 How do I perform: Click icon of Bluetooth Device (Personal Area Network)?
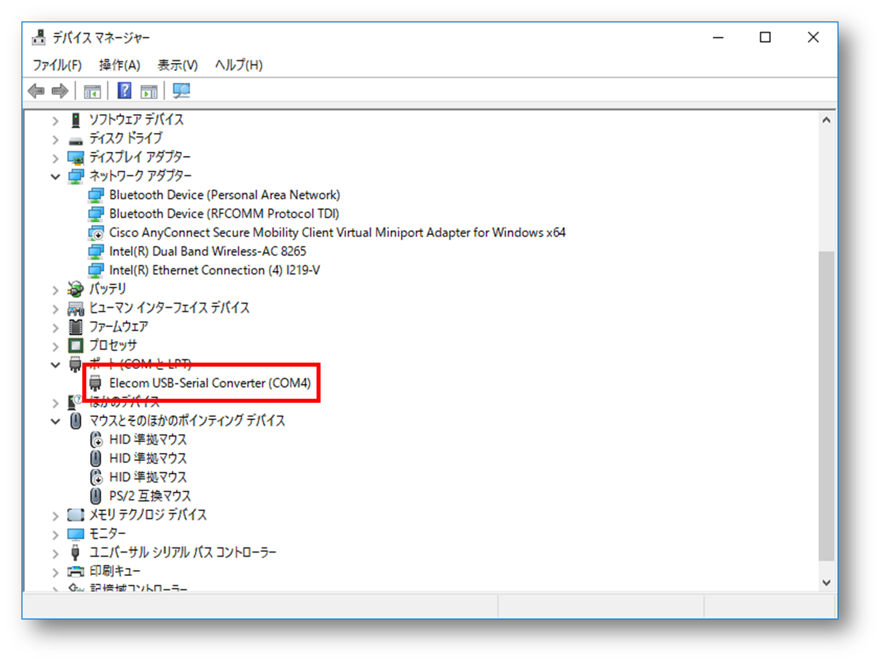coord(96,195)
